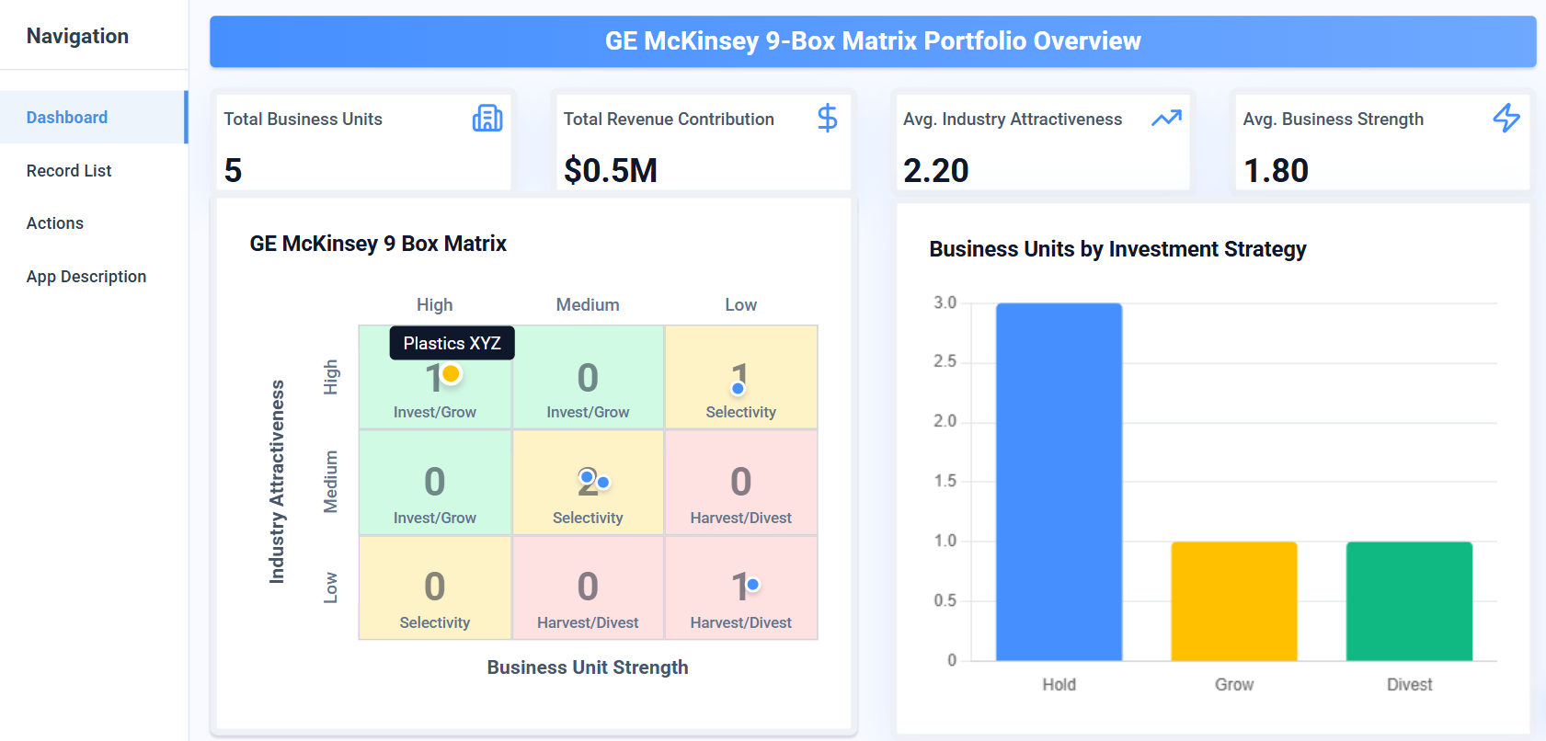Click the Business Unit Strength axis label

(588, 667)
